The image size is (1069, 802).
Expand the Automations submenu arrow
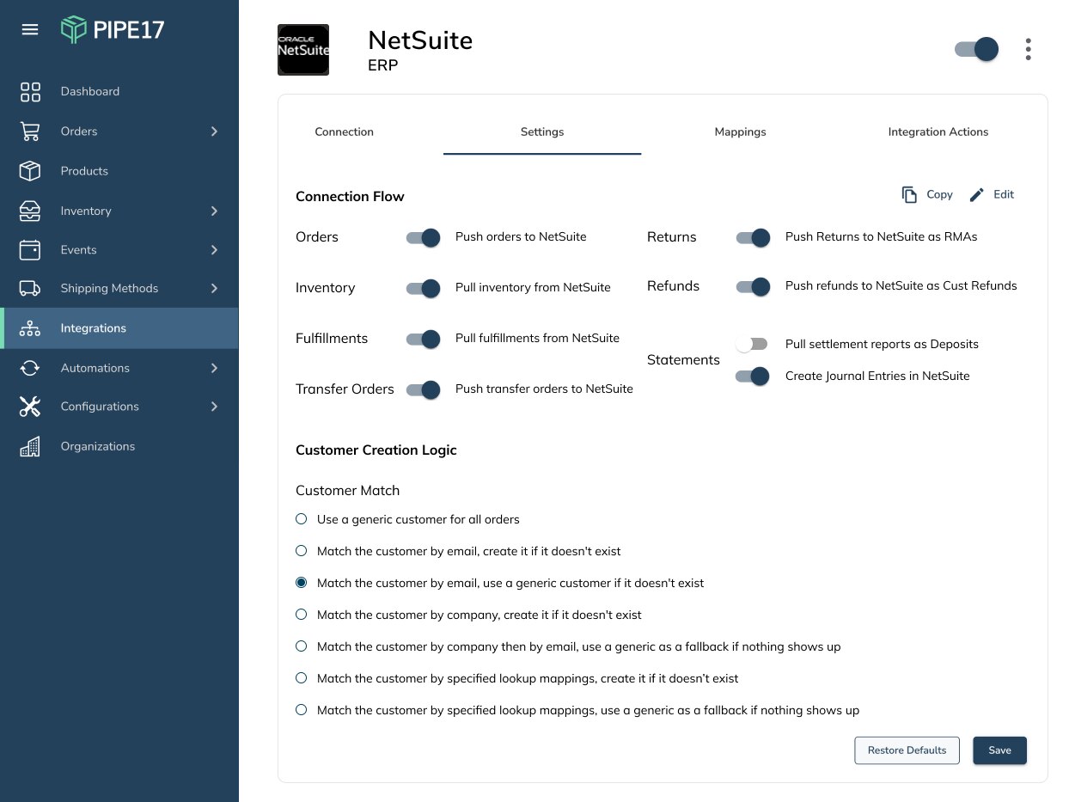214,368
